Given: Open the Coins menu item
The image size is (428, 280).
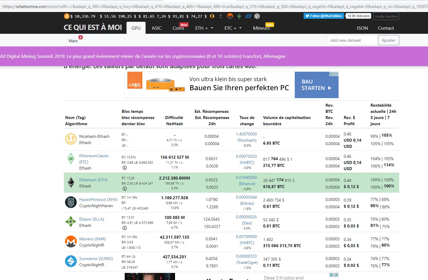Looking at the screenshot, I should (x=178, y=28).
